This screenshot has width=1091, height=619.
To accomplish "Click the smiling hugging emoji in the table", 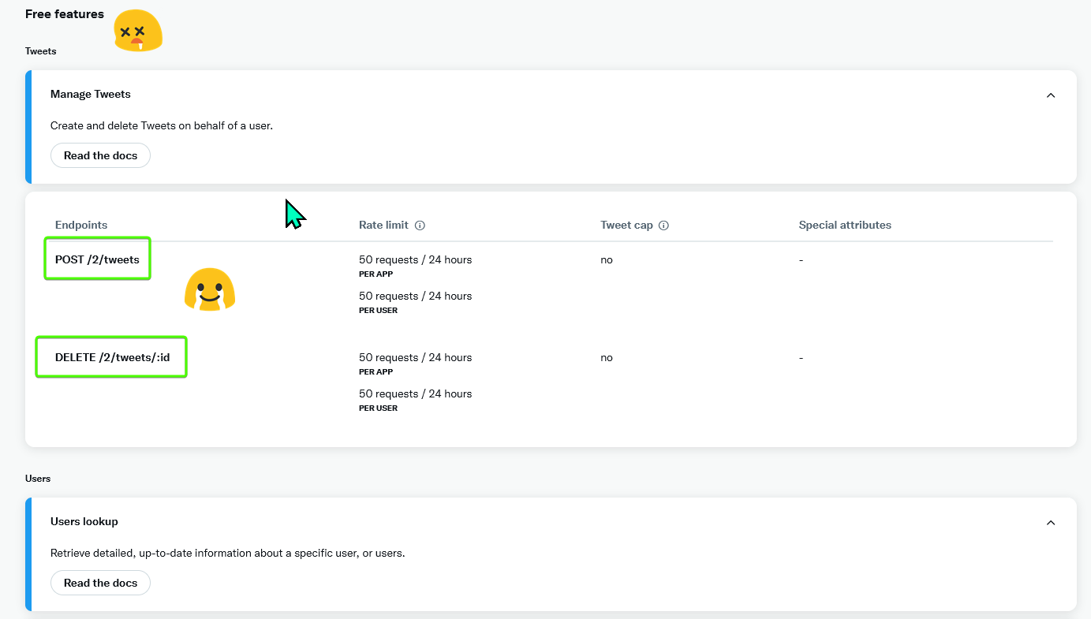I will click(x=209, y=289).
